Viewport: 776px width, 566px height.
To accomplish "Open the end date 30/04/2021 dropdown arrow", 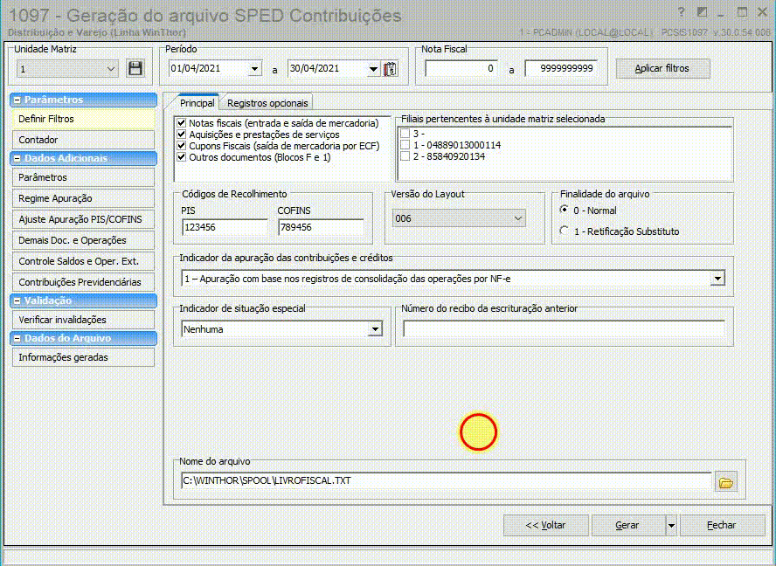I will (374, 69).
